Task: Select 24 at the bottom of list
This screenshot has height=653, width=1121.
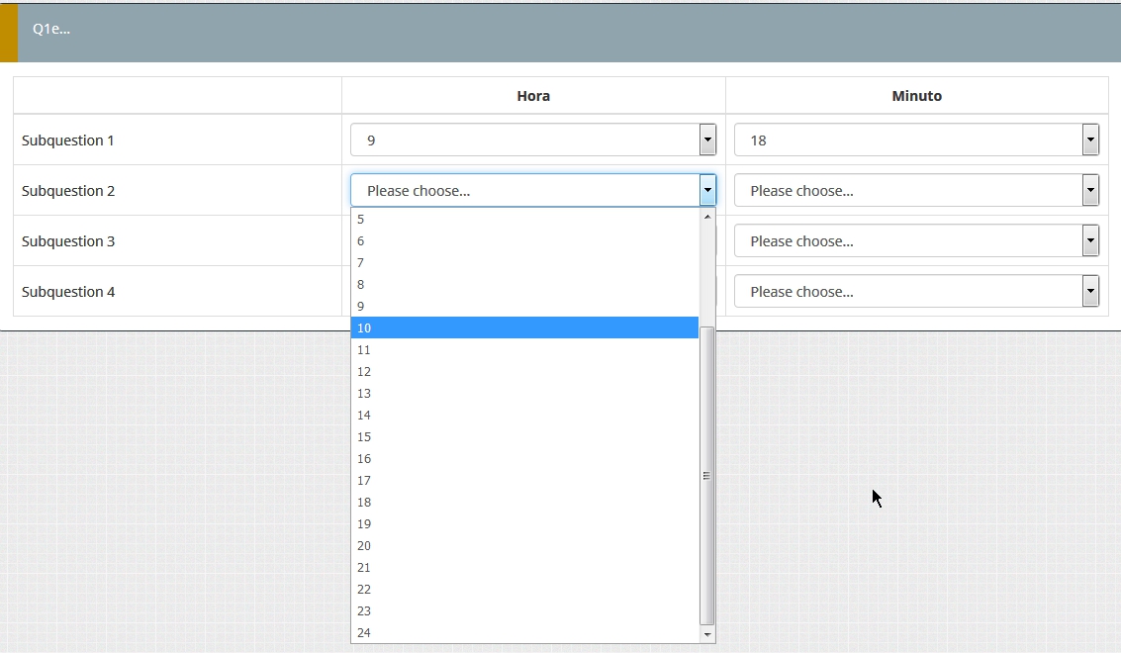Action: point(524,633)
